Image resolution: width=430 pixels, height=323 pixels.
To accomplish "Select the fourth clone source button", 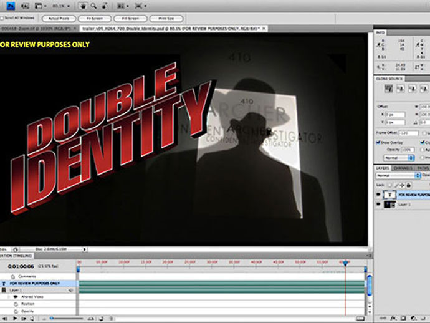I will click(x=424, y=89).
